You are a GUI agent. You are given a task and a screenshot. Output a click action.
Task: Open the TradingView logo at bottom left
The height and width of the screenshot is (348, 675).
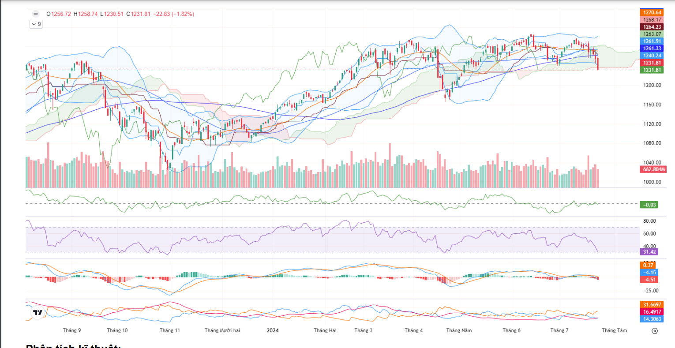[x=38, y=313]
